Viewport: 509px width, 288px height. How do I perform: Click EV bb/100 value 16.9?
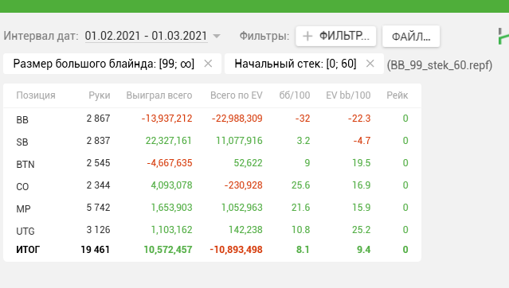(362, 185)
